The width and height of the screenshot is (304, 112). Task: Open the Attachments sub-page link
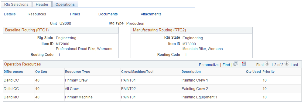click(151, 14)
